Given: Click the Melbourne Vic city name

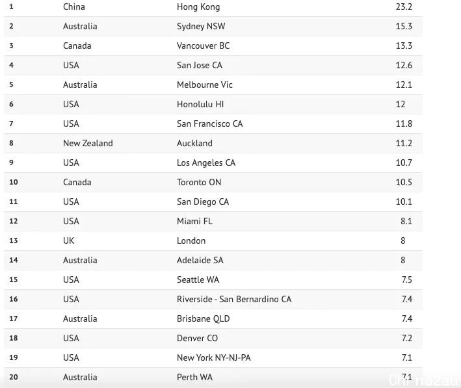Looking at the screenshot, I should pos(205,84).
